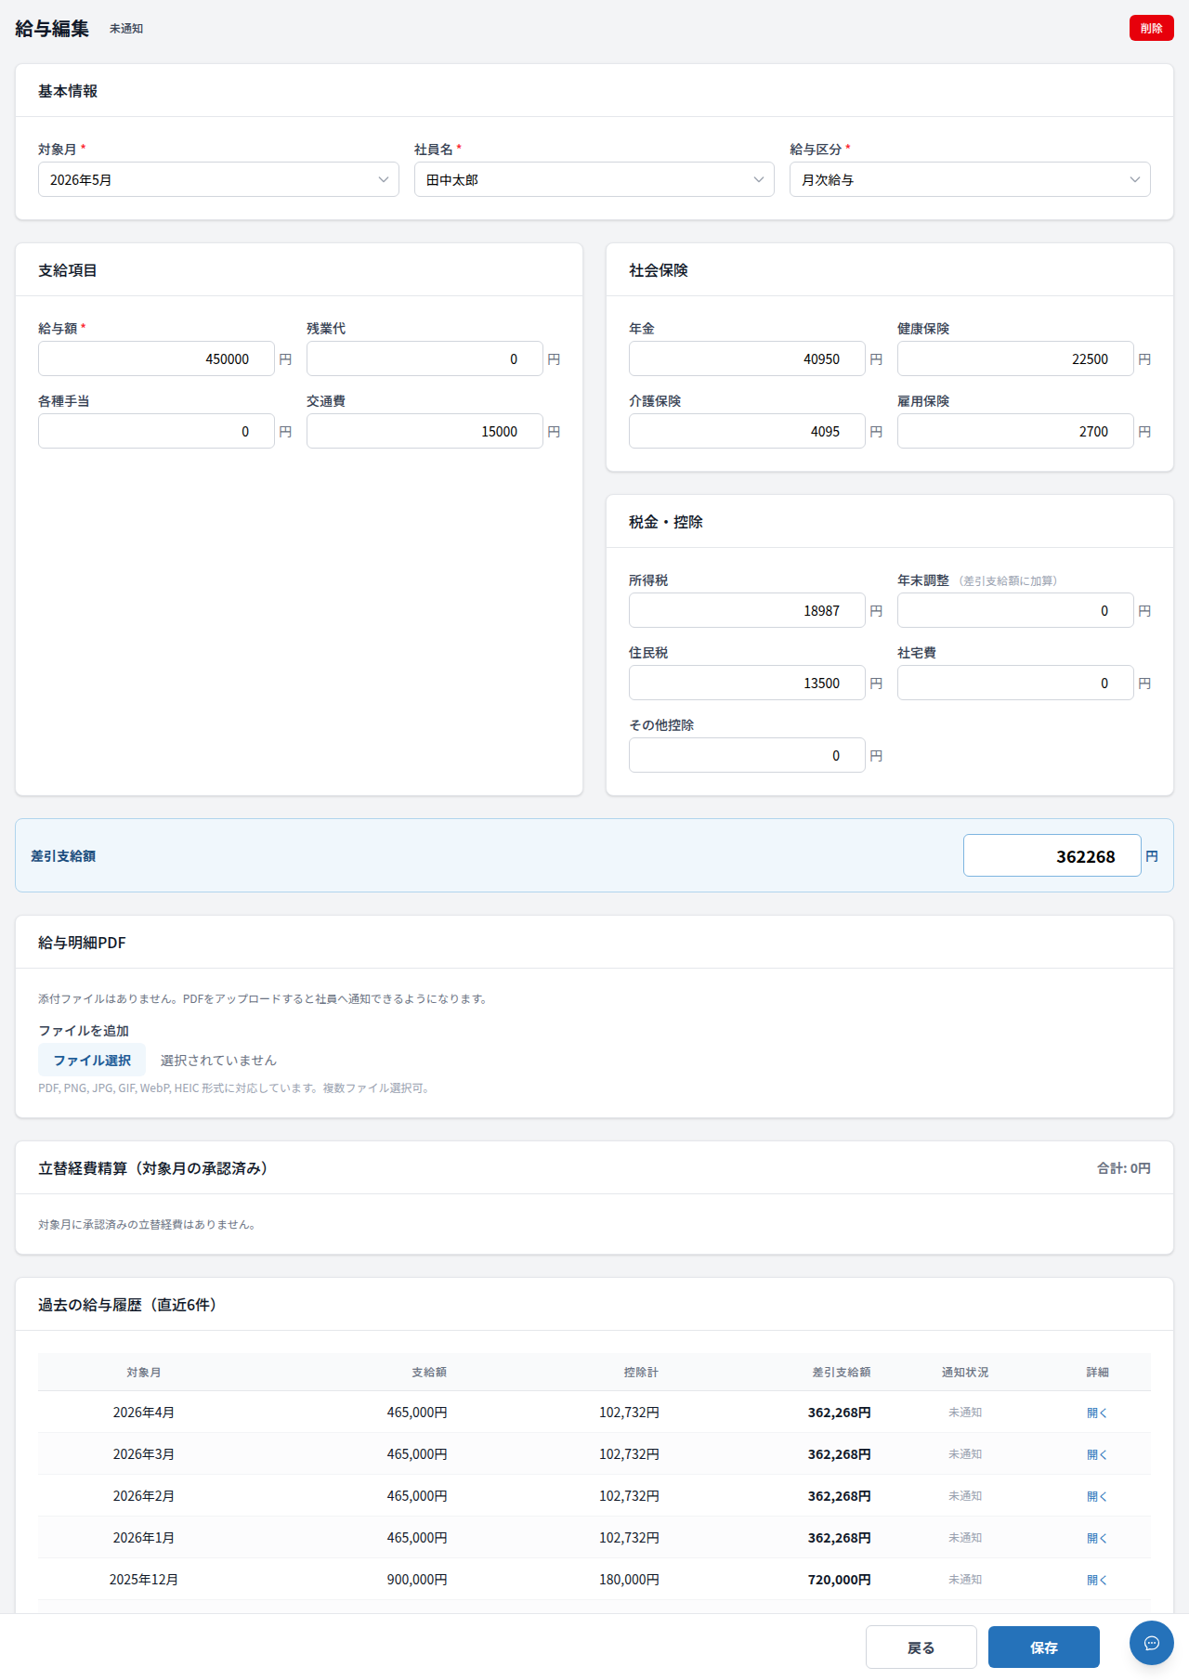Image resolution: width=1189 pixels, height=1680 pixels.
Task: Click the 戻る button
Action: coord(921,1647)
